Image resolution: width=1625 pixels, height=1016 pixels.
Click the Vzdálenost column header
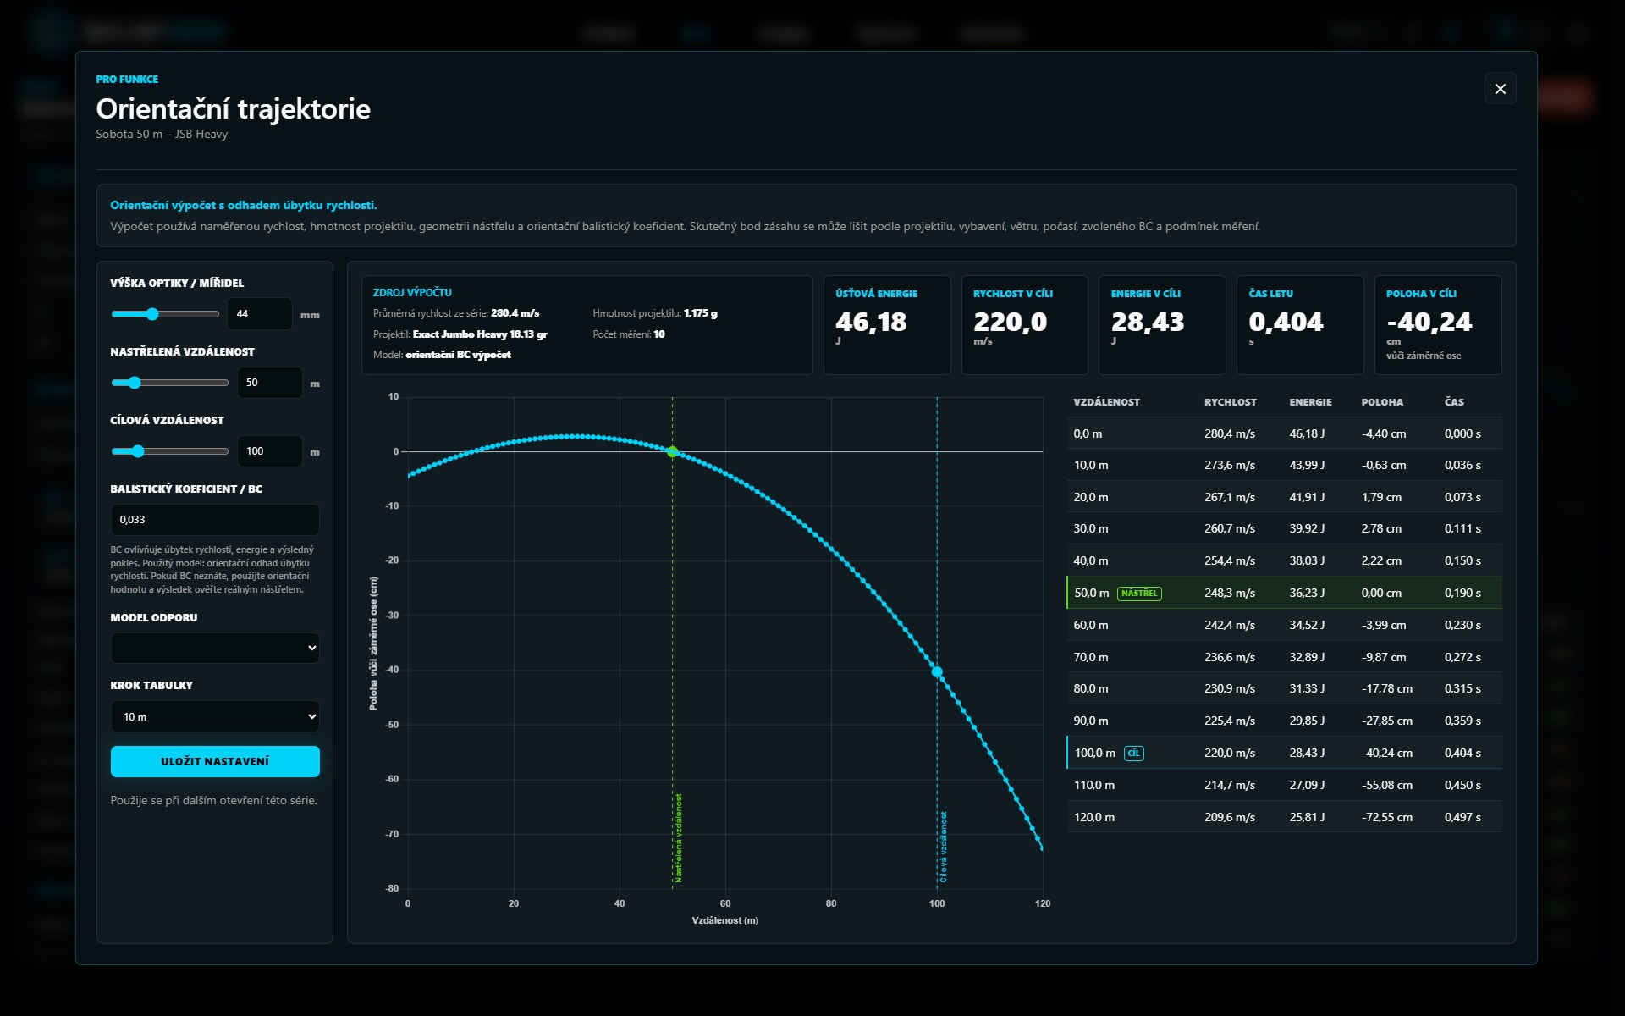(1106, 402)
